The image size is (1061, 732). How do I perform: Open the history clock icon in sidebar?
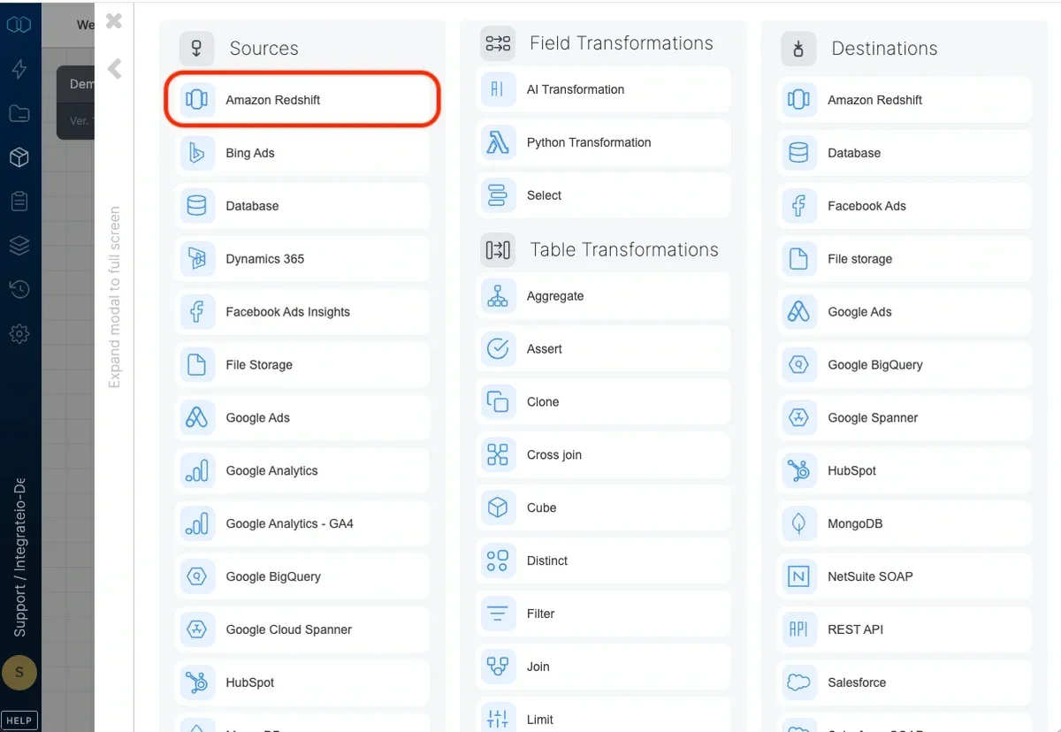[x=19, y=289]
